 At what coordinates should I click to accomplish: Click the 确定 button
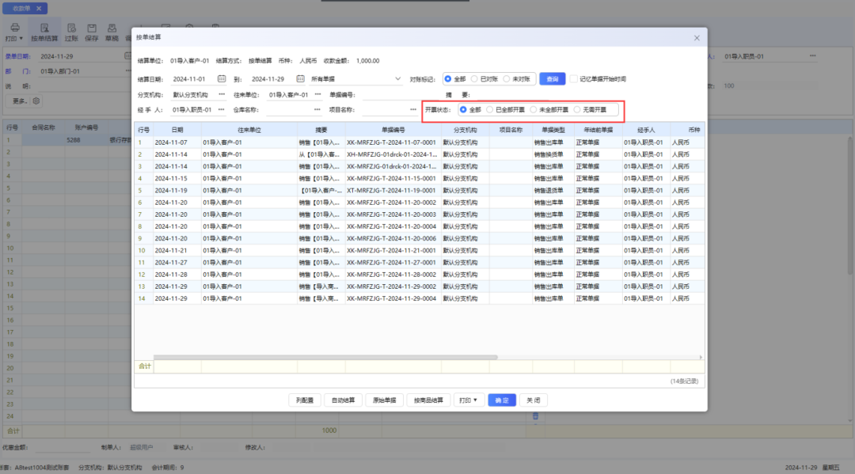tap(502, 400)
